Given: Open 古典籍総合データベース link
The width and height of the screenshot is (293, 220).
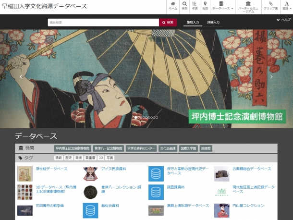Looking at the screenshot, I should (x=252, y=169).
